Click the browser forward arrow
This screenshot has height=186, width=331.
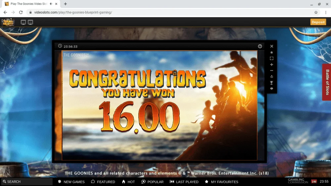[x=13, y=13]
